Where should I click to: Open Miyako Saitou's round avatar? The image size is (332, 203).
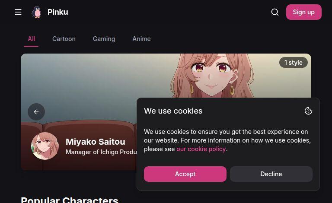coord(45,146)
